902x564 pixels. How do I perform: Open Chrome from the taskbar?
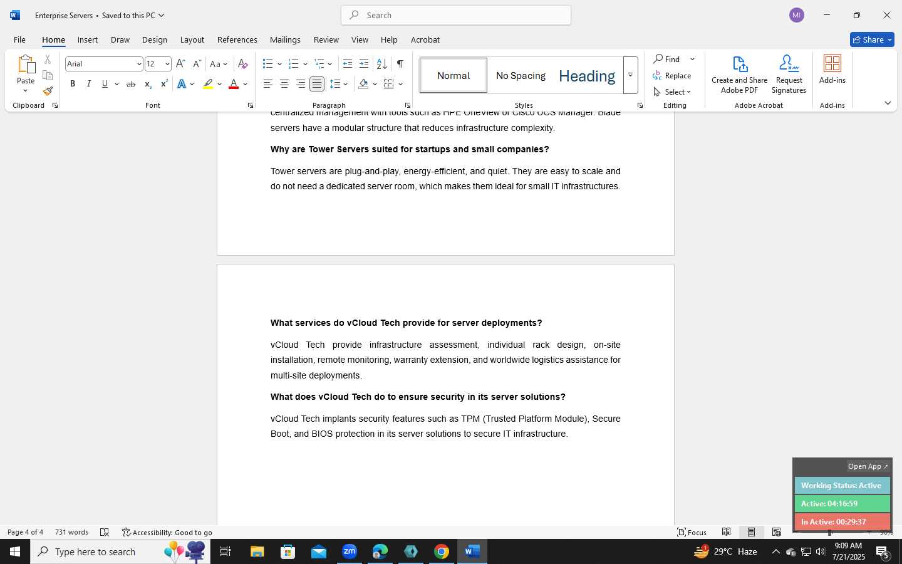(442, 551)
